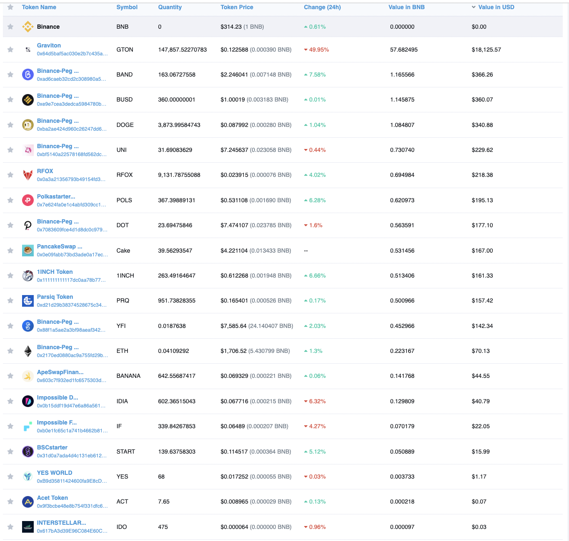The image size is (569, 541).
Task: Click the Impossible Finance IF logo
Action: [28, 426]
